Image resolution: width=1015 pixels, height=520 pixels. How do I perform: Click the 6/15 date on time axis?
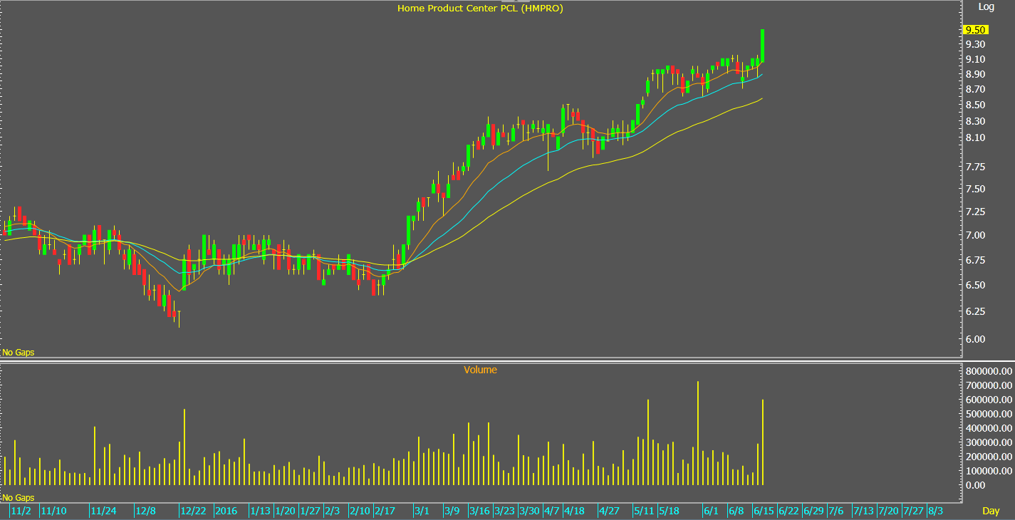pos(764,511)
